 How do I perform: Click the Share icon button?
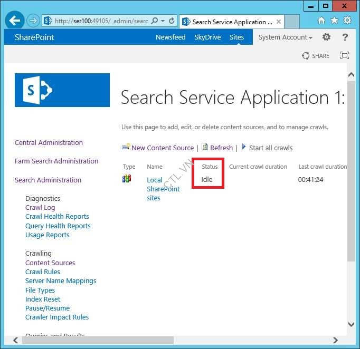316,56
